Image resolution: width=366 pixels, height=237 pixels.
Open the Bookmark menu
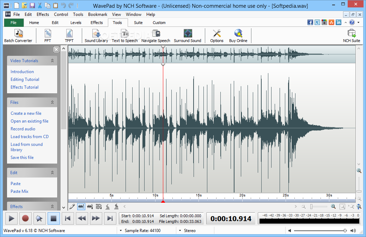click(x=98, y=14)
